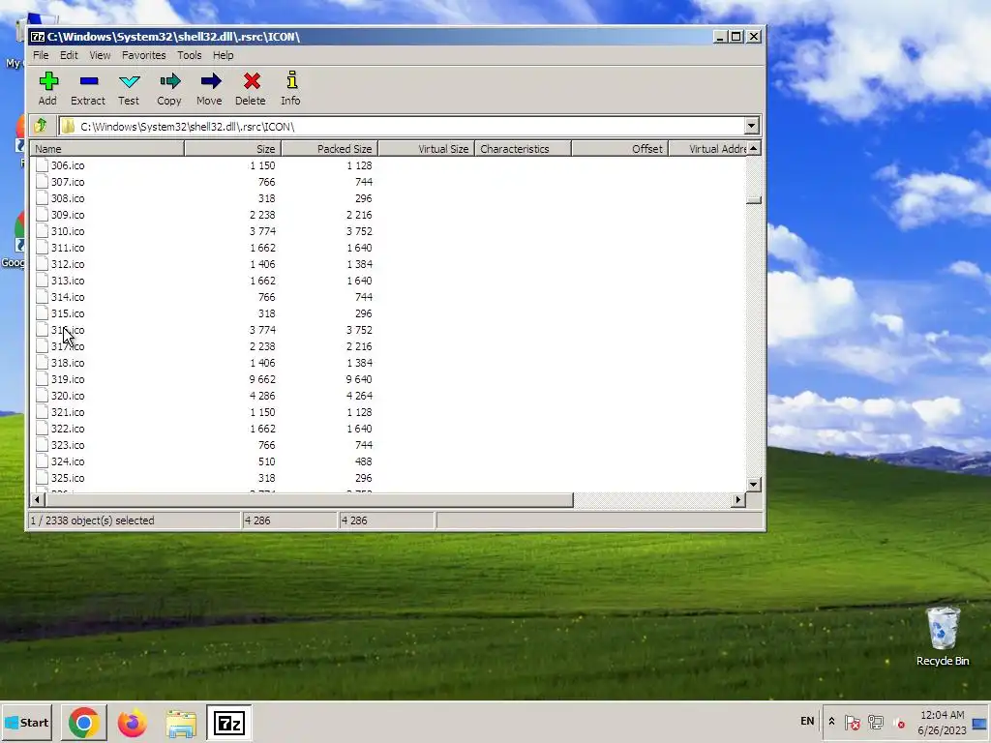Open file explorer from taskbar
The height and width of the screenshot is (743, 991).
pyautogui.click(x=181, y=724)
